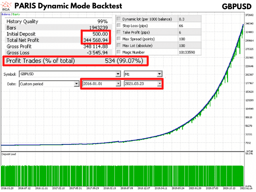Expand the Symbol GBPUSD dropdown

pyautogui.click(x=118, y=74)
